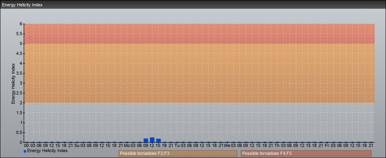Click the 'Energy Helicity Index' legend text
The height and width of the screenshot is (158, 386).
pos(47,151)
